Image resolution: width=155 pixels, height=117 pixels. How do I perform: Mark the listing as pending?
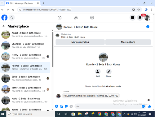click(x=80, y=42)
